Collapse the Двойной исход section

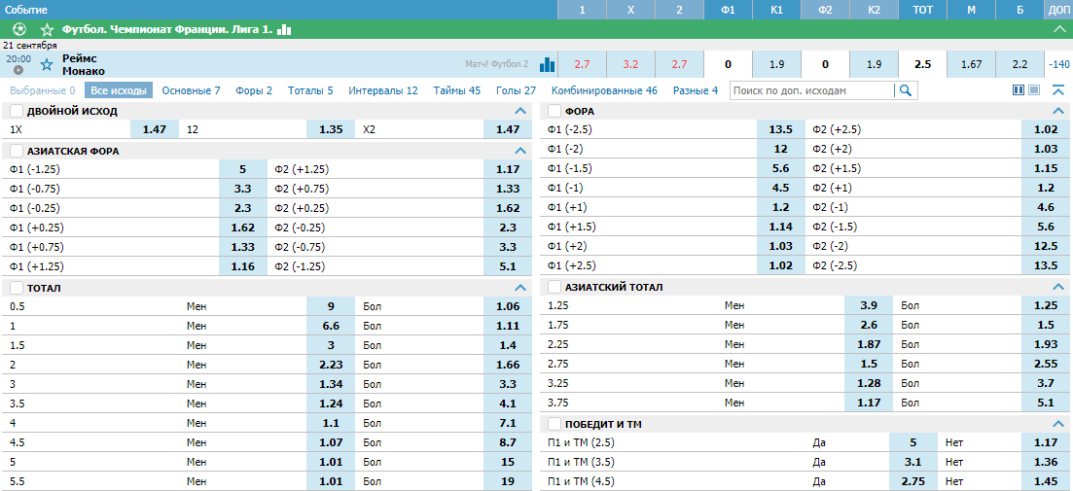coord(520,111)
